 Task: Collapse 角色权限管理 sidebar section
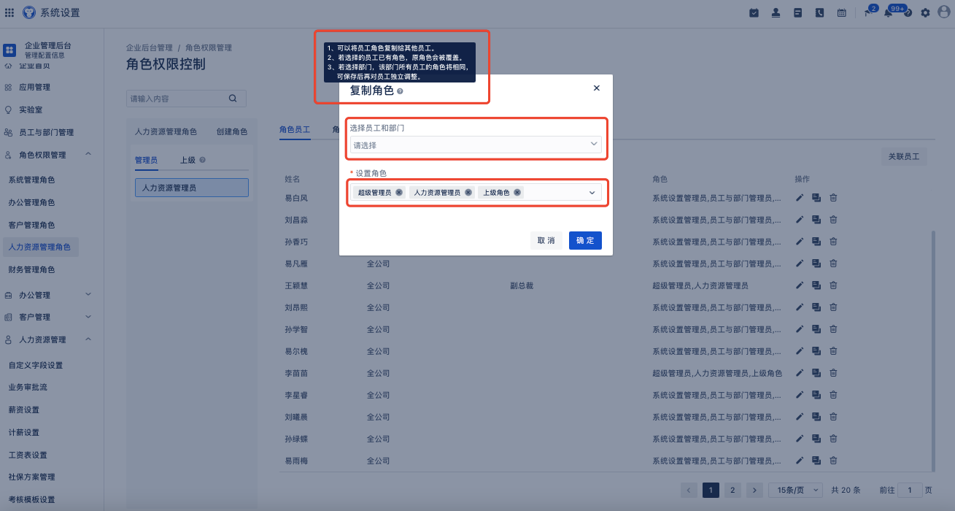click(x=88, y=154)
